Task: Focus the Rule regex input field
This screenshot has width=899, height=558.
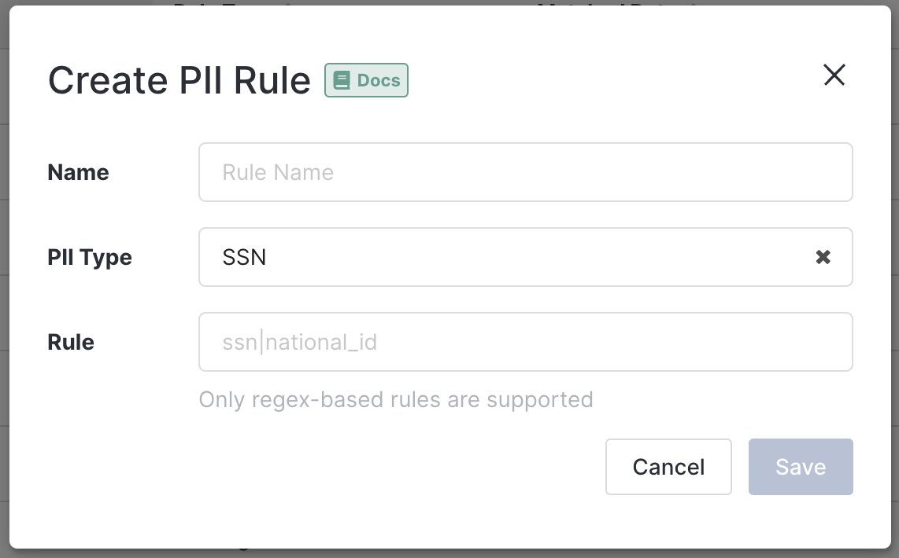Action: pyautogui.click(x=525, y=342)
